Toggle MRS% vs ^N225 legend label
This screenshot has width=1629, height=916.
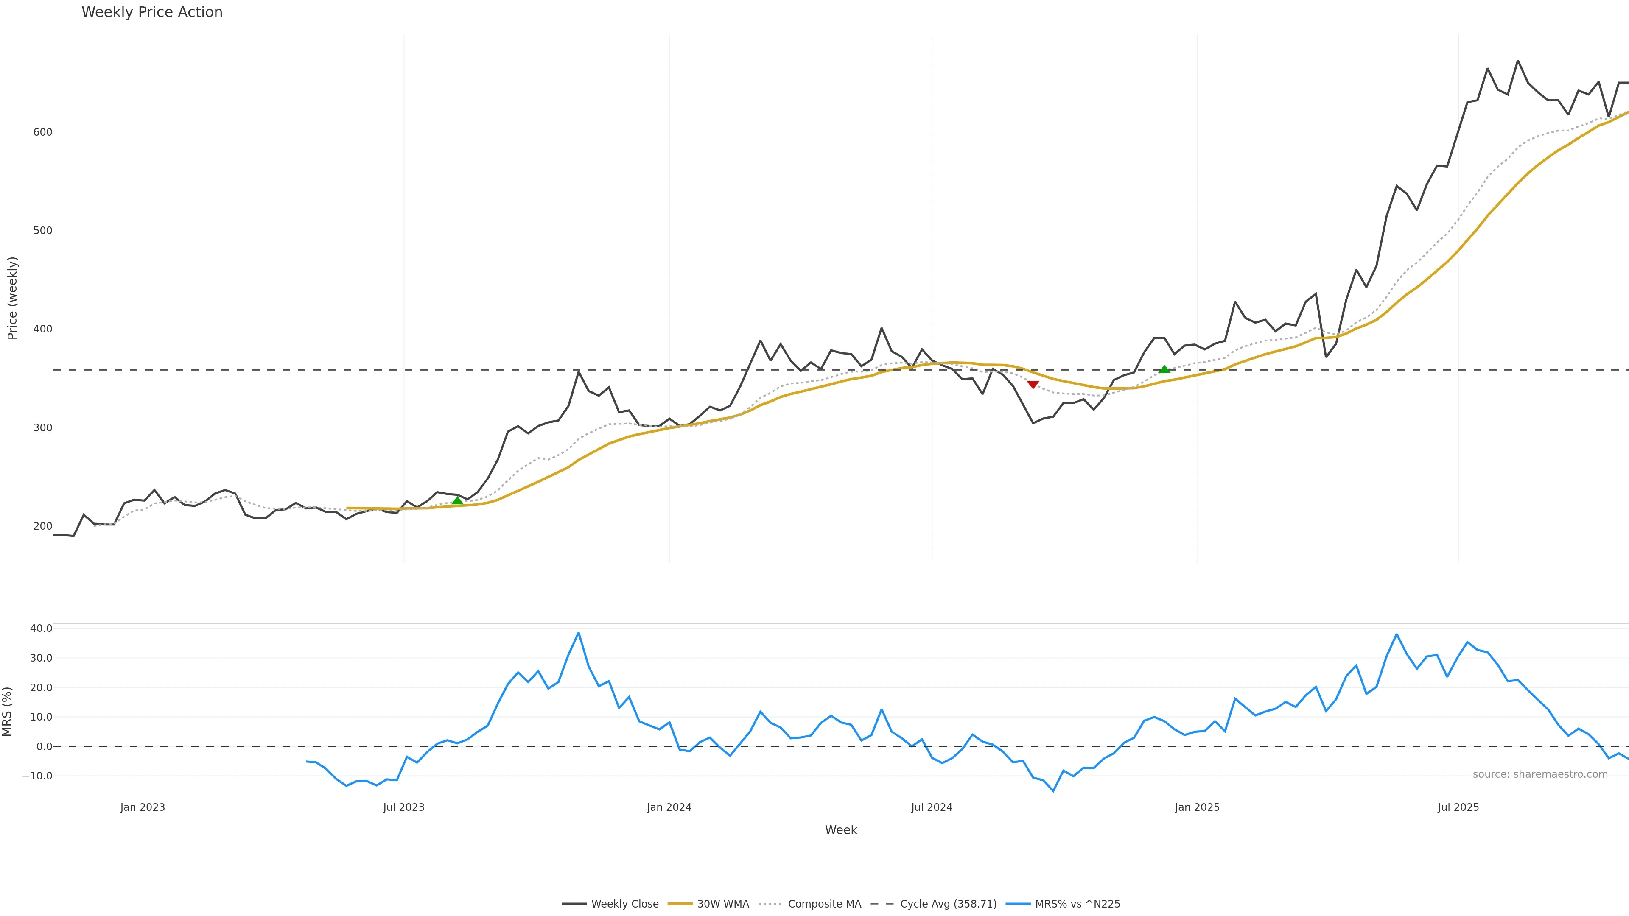pyautogui.click(x=1077, y=904)
